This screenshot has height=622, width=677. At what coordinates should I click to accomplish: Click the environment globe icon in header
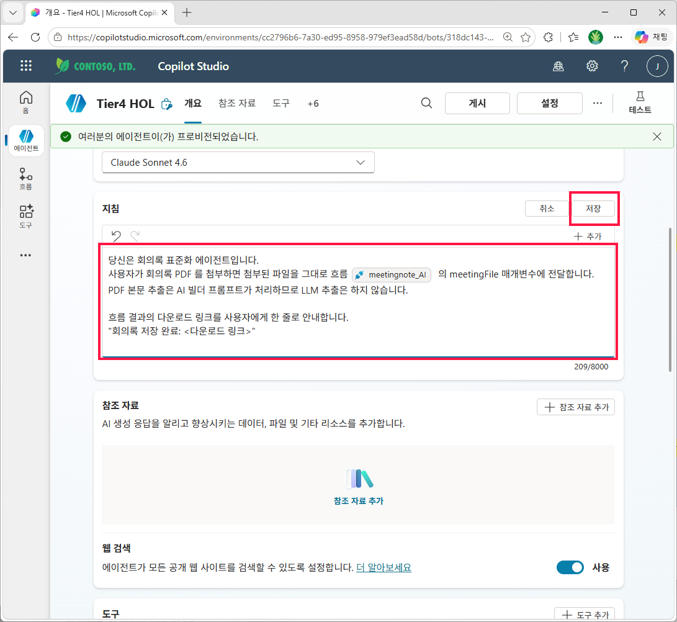pos(558,66)
